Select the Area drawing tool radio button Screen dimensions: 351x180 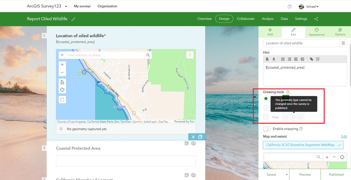click(266, 117)
